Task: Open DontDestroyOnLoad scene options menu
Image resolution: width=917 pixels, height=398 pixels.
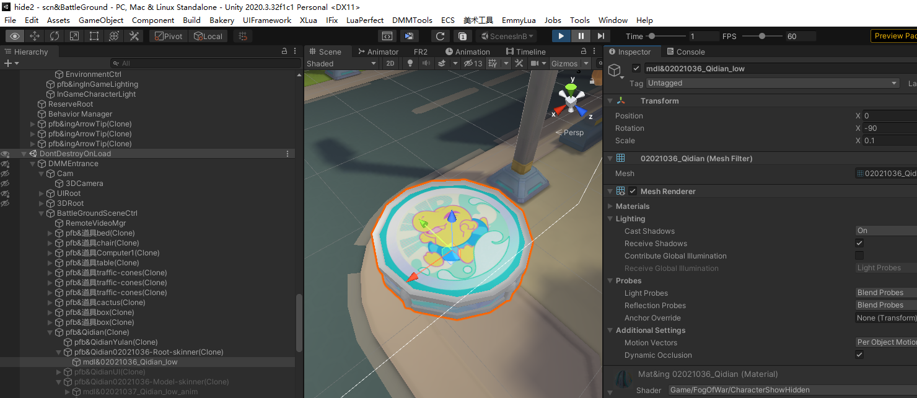Action: [287, 154]
